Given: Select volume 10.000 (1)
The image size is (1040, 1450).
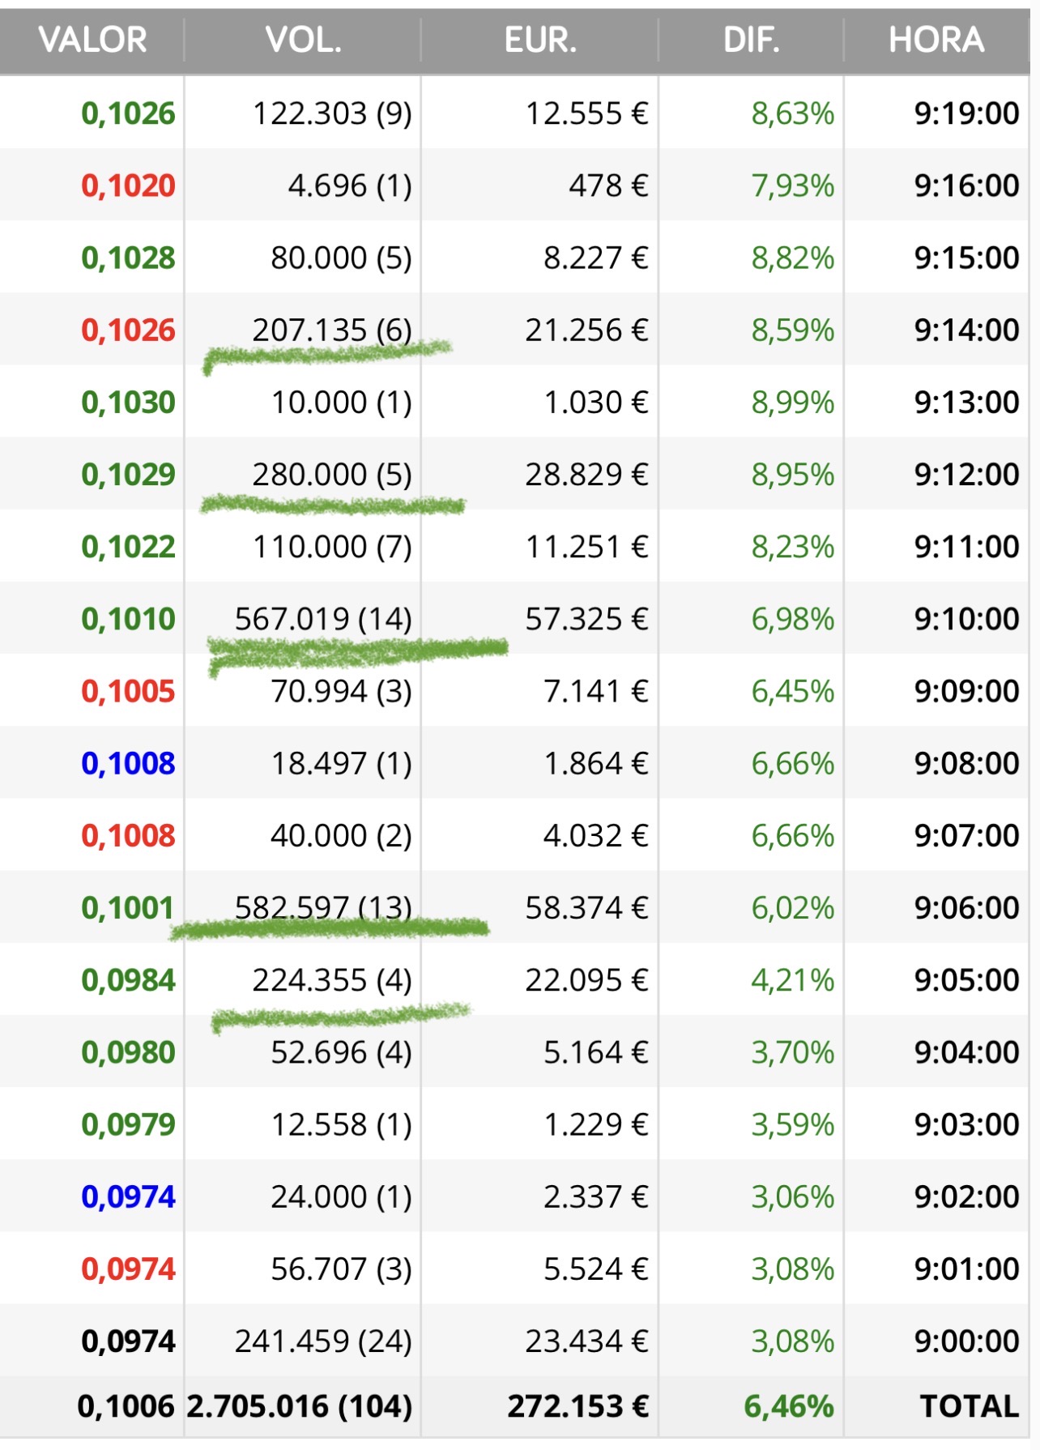Looking at the screenshot, I should click(341, 402).
